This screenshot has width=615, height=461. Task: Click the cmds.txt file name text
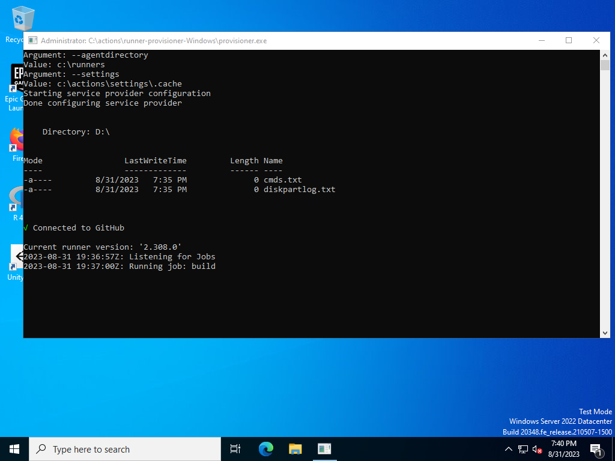point(283,180)
